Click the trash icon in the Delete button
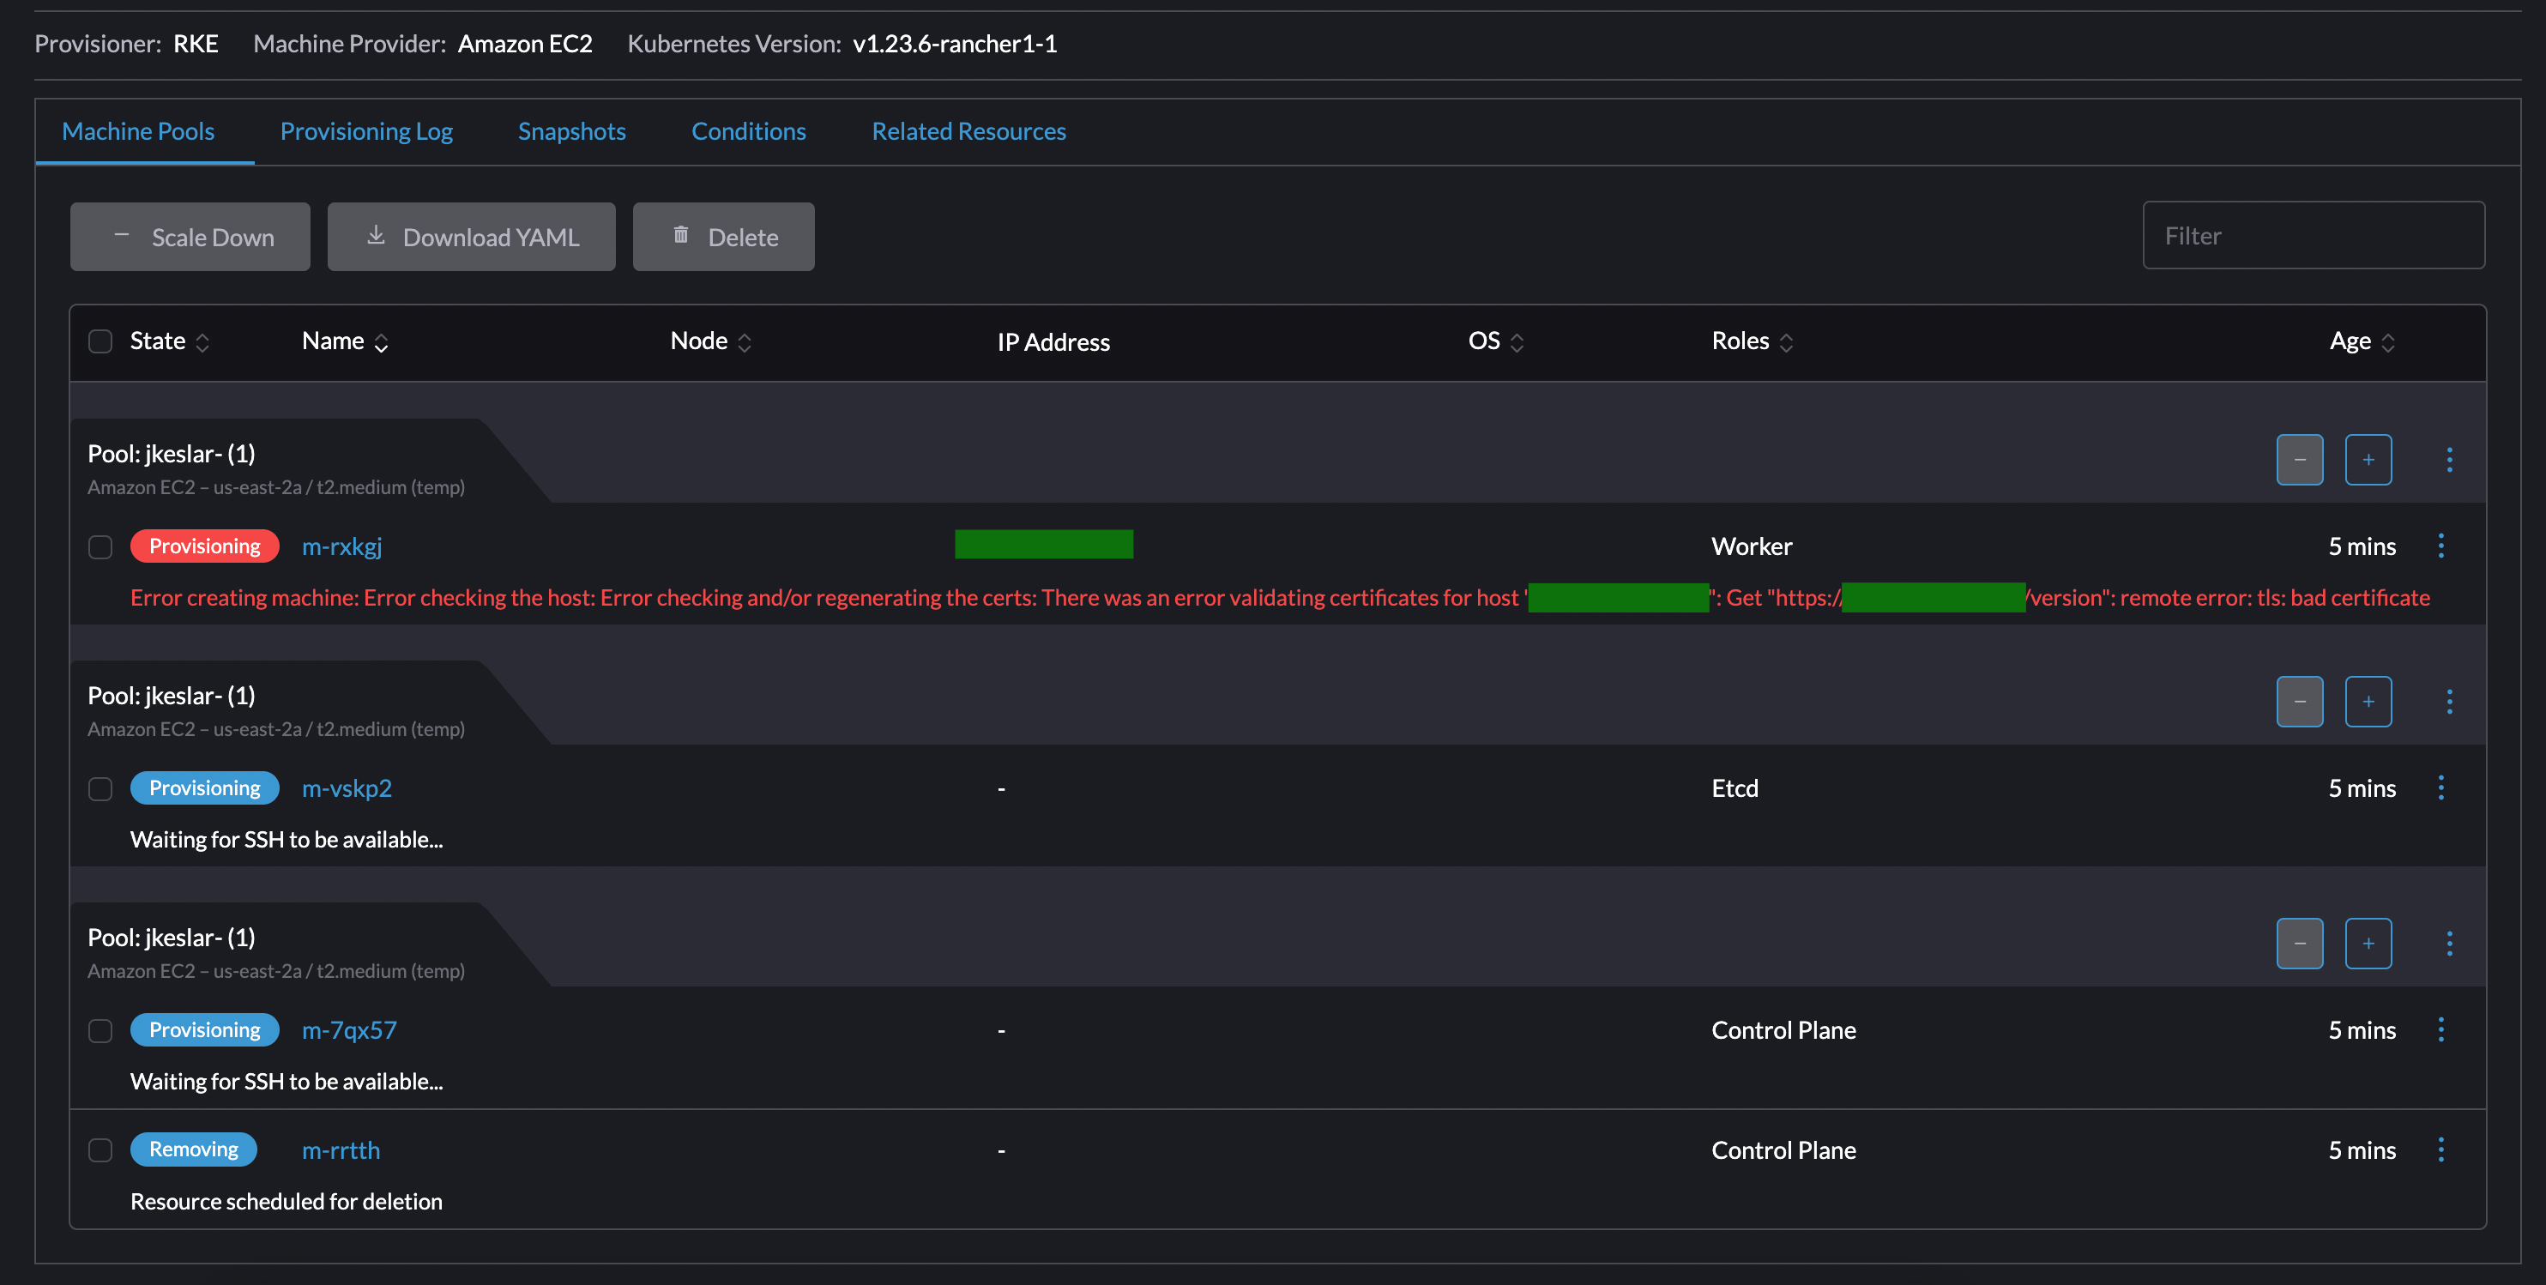This screenshot has height=1285, width=2546. pyautogui.click(x=680, y=235)
